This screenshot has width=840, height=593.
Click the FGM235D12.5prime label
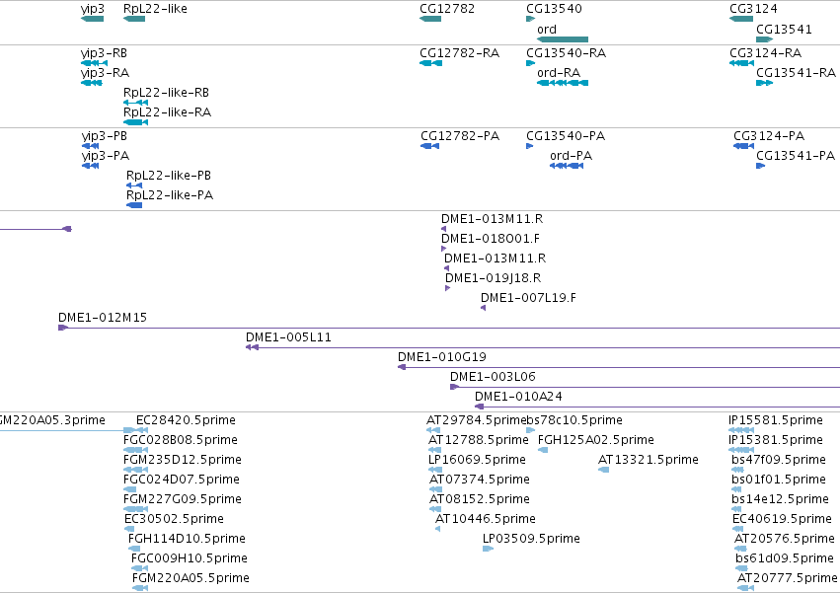[183, 460]
